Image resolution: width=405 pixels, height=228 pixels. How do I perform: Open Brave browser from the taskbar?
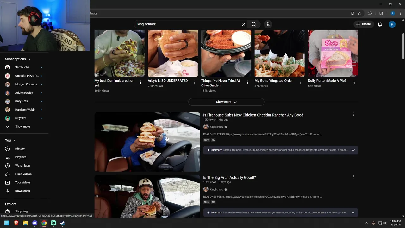click(x=16, y=223)
